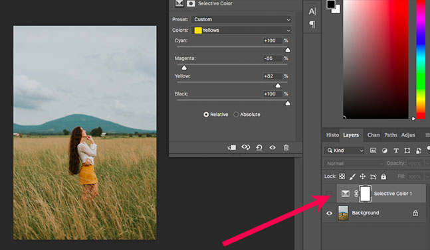The height and width of the screenshot is (250, 430).
Task: Filter layers by type layers icon
Action: (x=395, y=151)
